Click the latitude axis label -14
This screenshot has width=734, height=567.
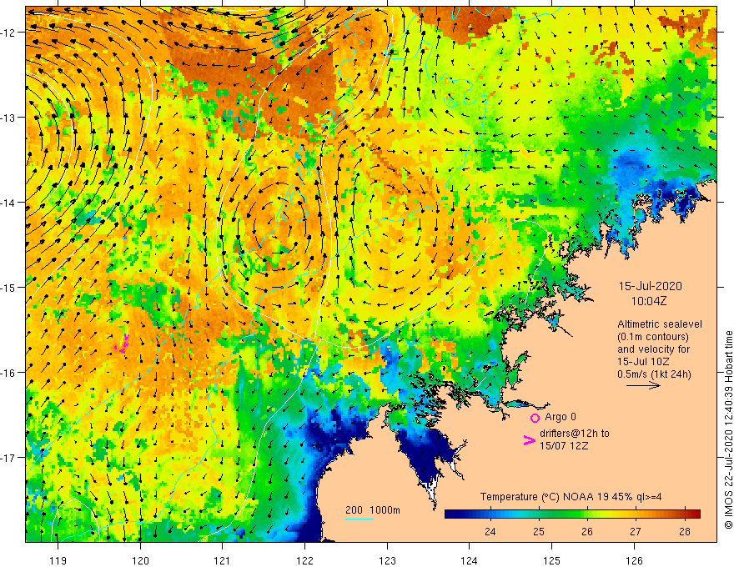tap(9, 203)
